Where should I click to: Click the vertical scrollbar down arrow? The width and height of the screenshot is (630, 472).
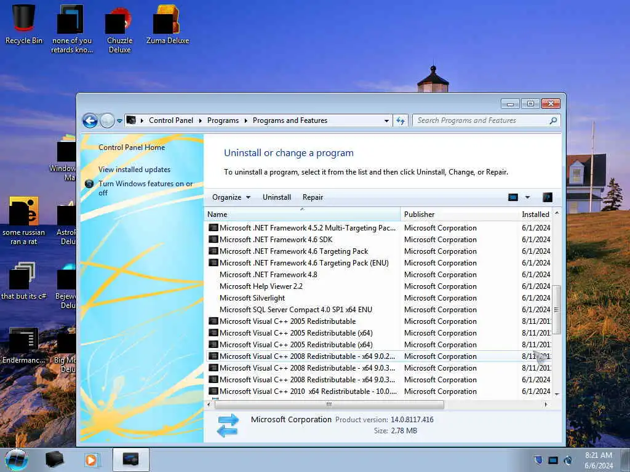[x=557, y=394]
